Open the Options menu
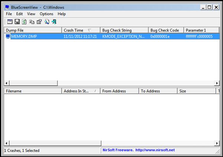 pos(46,14)
